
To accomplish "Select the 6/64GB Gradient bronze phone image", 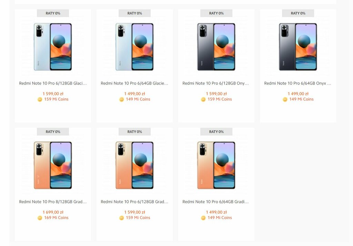I will [216, 165].
